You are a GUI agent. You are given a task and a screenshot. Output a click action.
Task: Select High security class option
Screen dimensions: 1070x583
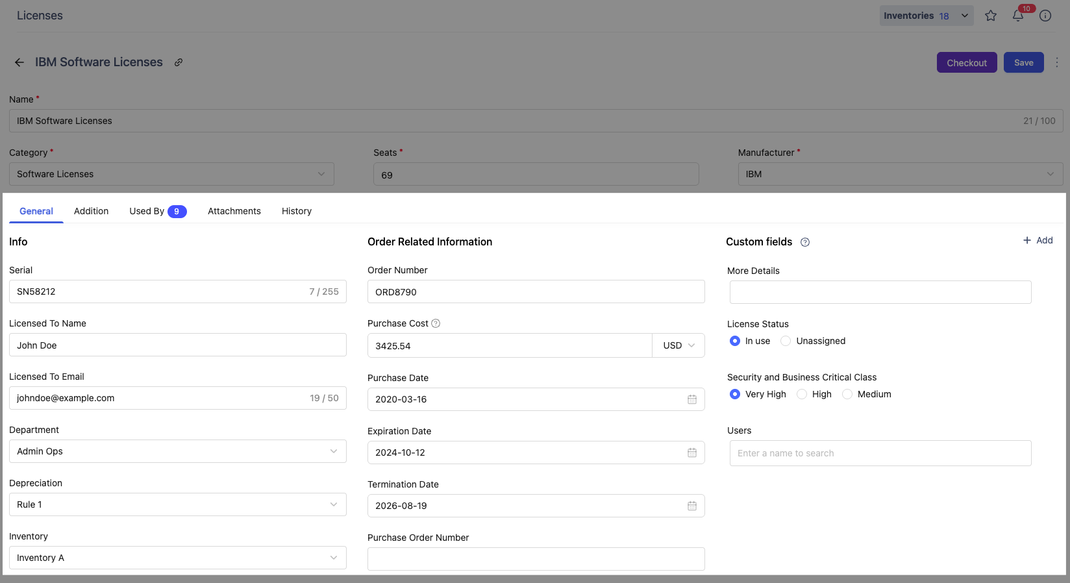click(802, 394)
